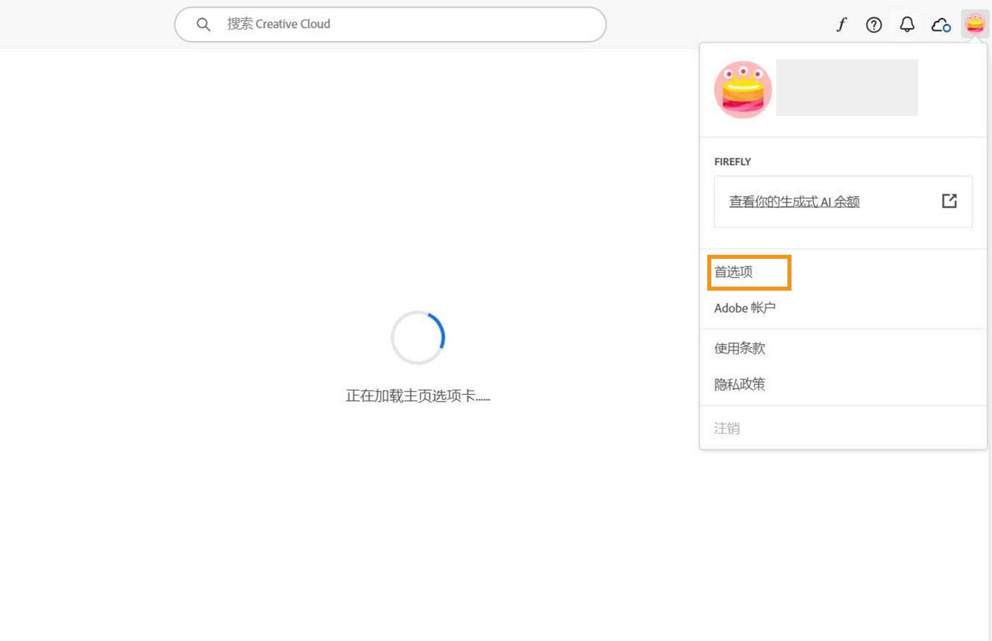The height and width of the screenshot is (641, 992).
Task: Open 隐私政策 from the menu
Action: [x=739, y=384]
